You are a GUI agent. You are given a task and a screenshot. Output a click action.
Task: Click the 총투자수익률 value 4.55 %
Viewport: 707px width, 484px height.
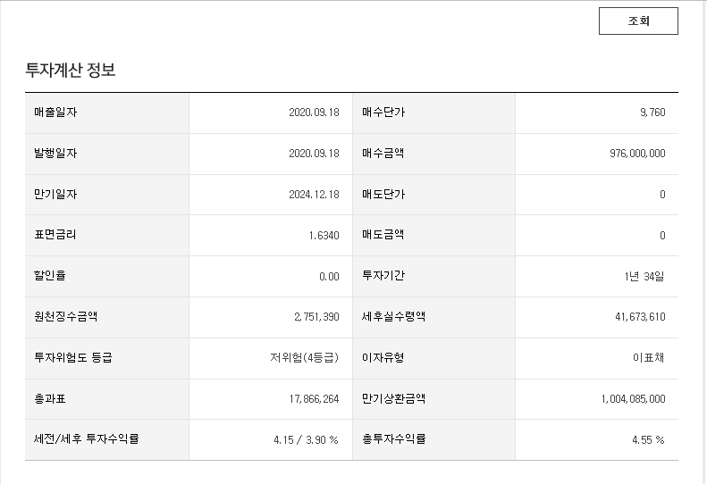647,440
